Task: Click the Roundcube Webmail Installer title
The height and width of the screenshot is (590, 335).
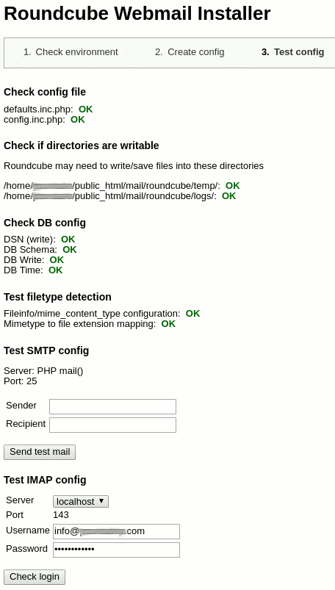Action: pos(137,13)
